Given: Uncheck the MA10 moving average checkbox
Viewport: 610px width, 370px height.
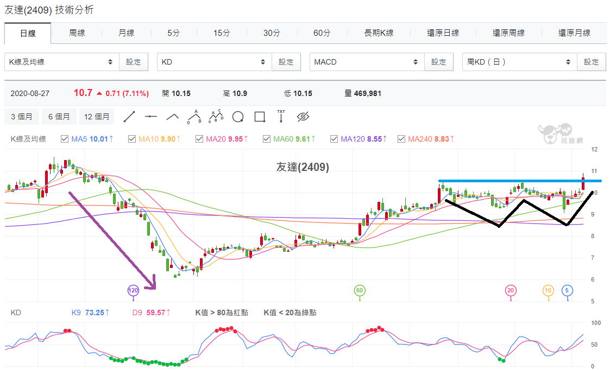Looking at the screenshot, I should [x=132, y=139].
